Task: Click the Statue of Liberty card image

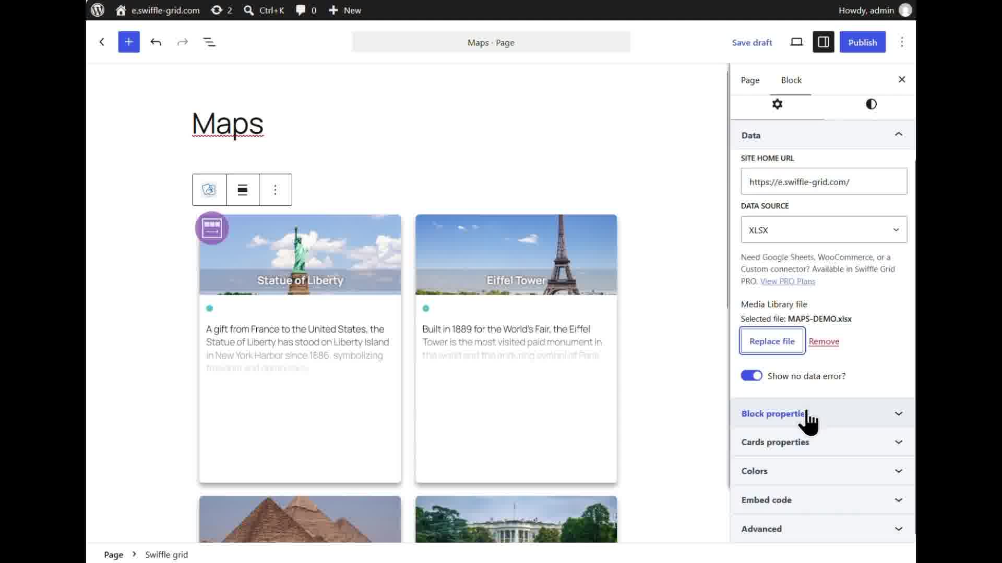Action: pos(300,255)
